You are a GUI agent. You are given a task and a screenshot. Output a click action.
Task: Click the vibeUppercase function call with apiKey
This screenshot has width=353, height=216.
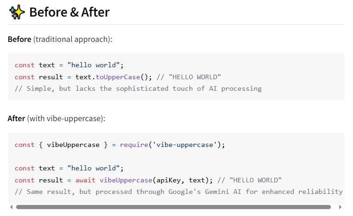pos(126,180)
